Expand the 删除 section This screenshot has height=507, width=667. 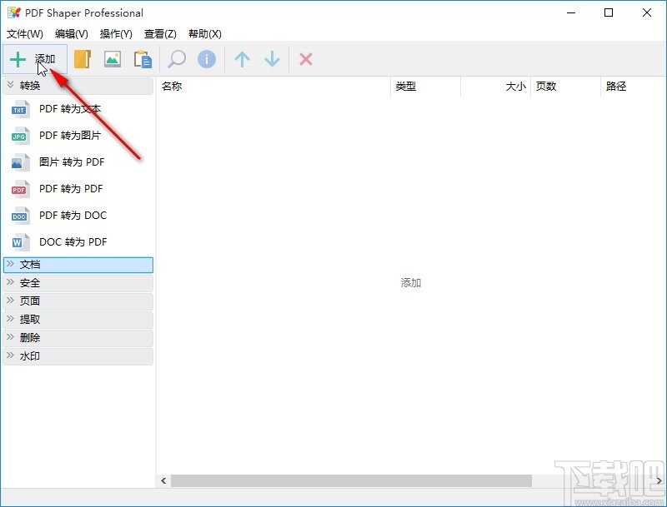(x=78, y=337)
